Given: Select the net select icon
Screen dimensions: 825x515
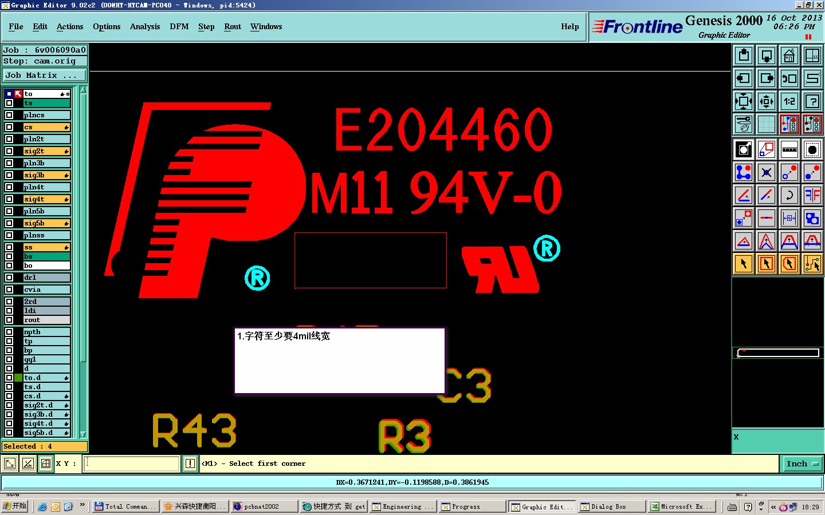Looking at the screenshot, I should pos(812,264).
